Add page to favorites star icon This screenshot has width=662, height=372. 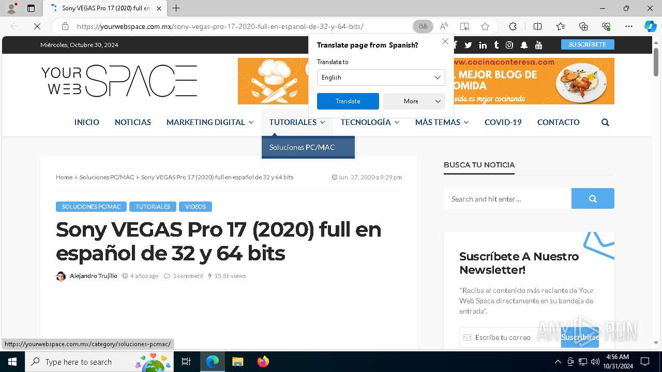(x=485, y=26)
